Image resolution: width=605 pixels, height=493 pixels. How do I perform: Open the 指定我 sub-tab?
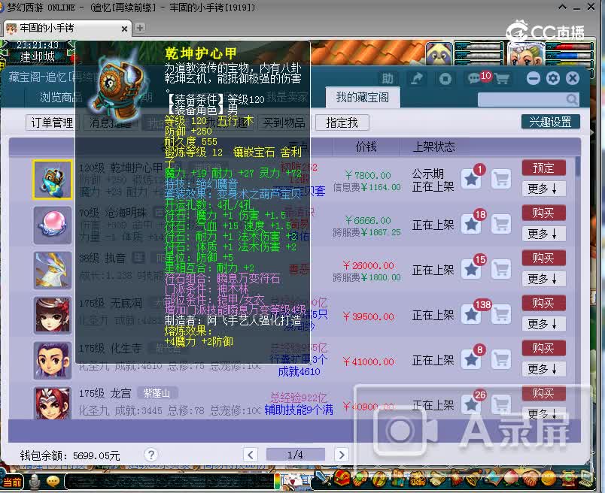tap(342, 122)
